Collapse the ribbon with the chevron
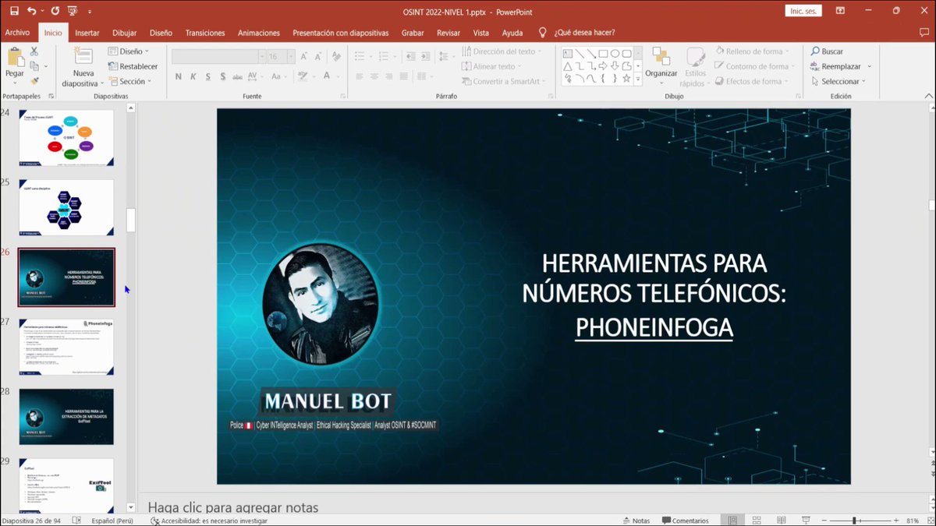The height and width of the screenshot is (526, 936). point(927,96)
